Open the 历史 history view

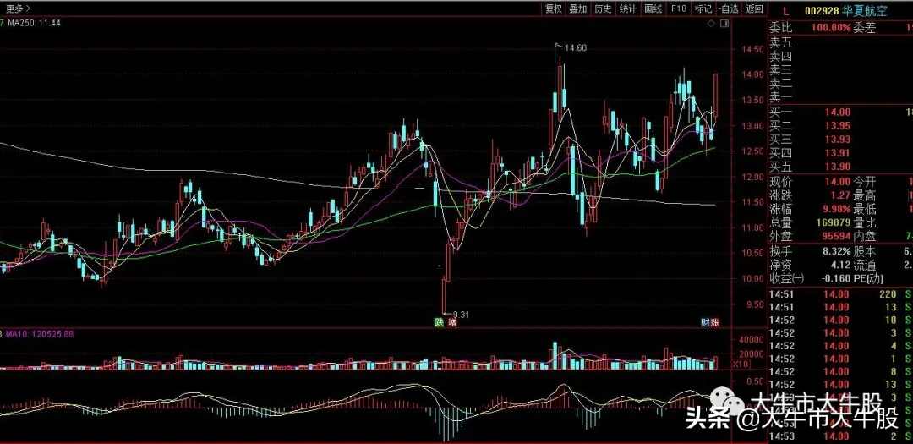[604, 8]
